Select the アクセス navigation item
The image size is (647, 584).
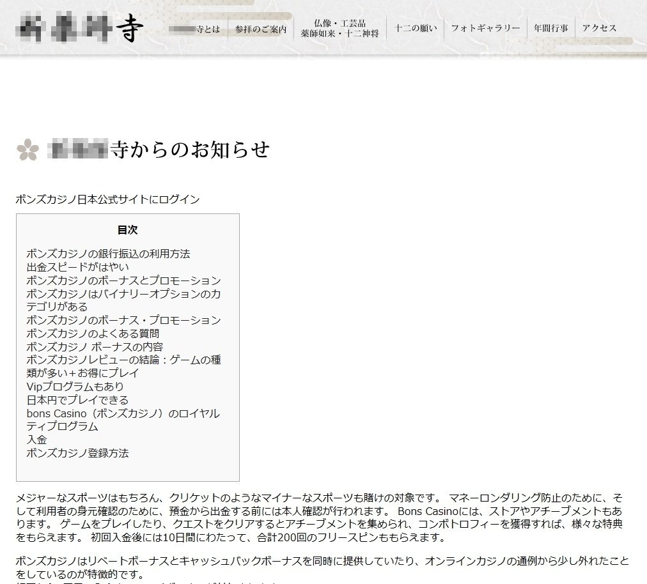(600, 28)
